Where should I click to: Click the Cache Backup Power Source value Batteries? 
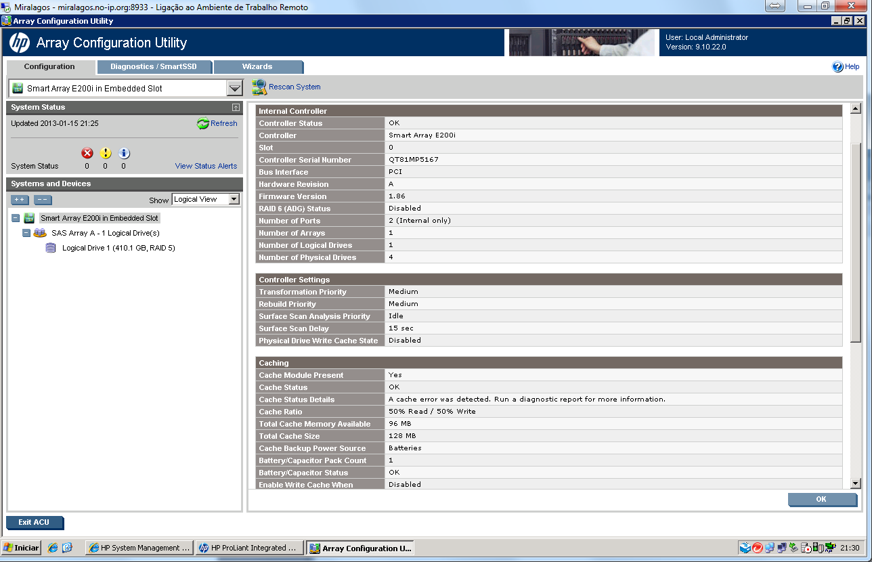(x=405, y=448)
